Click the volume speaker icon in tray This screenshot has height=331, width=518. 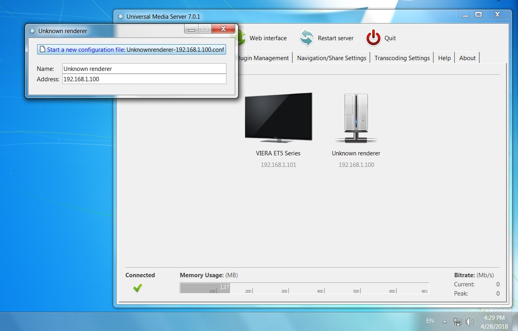pyautogui.click(x=470, y=321)
